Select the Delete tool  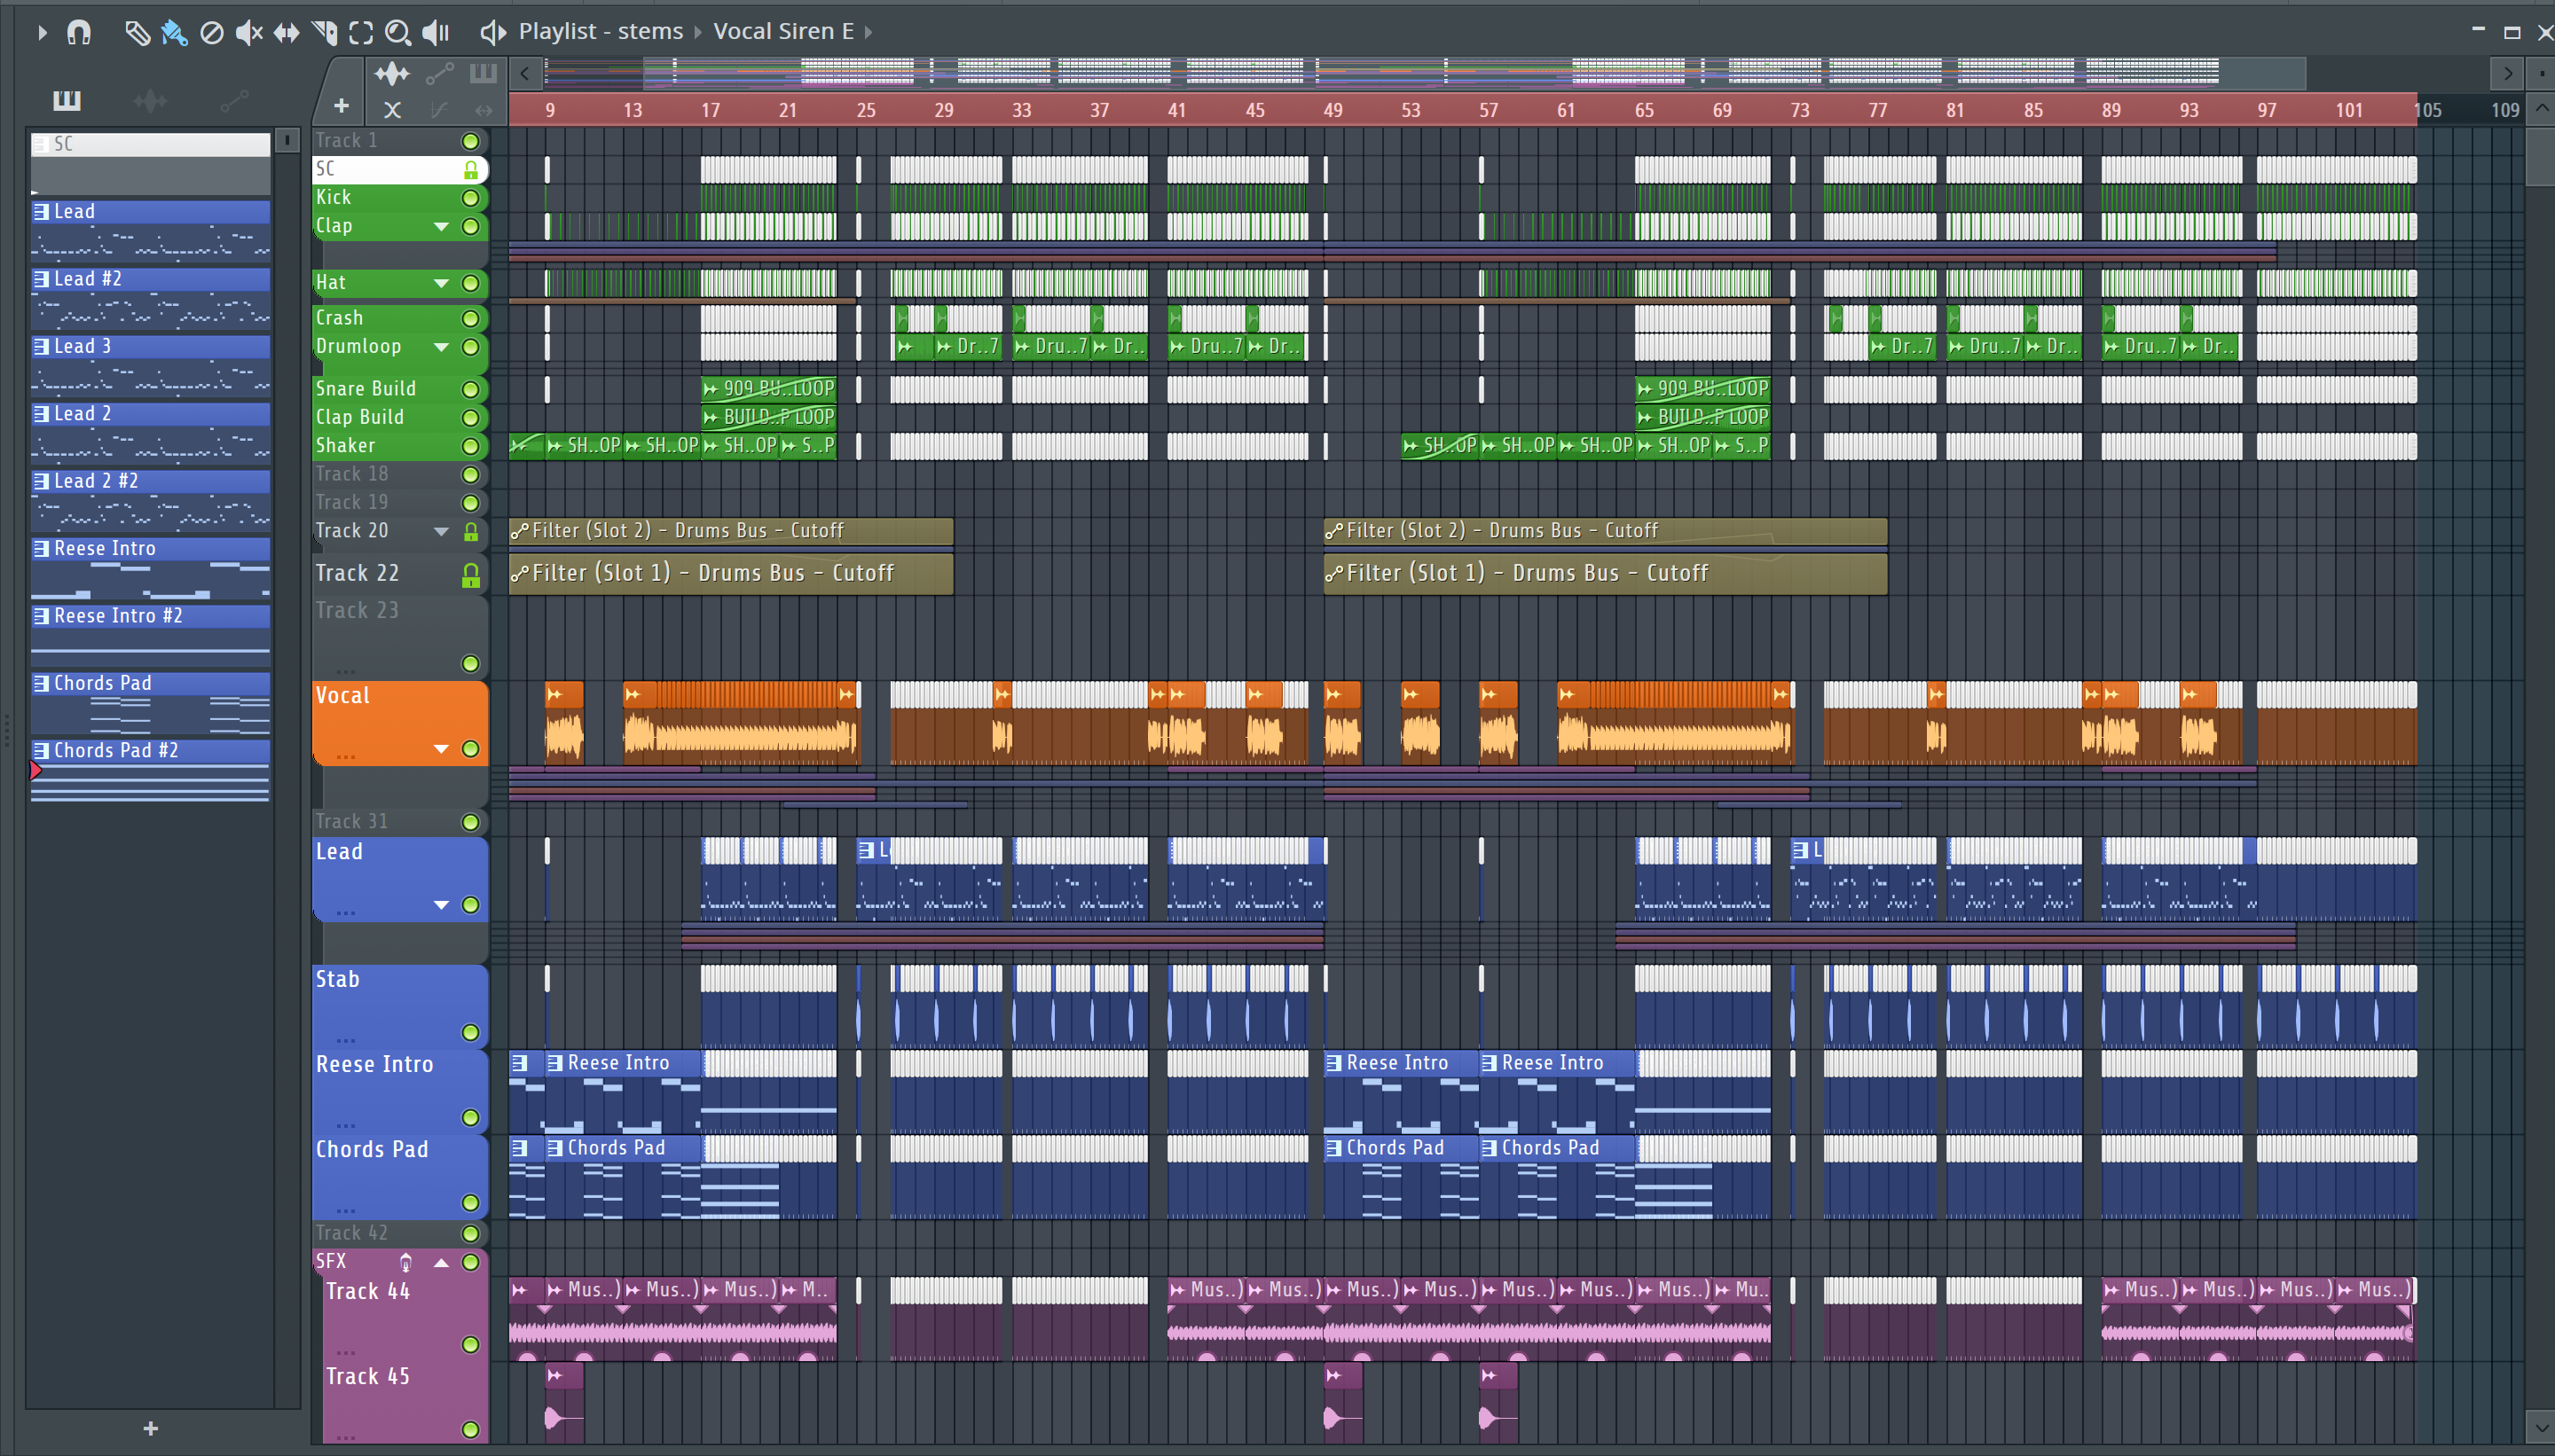212,33
